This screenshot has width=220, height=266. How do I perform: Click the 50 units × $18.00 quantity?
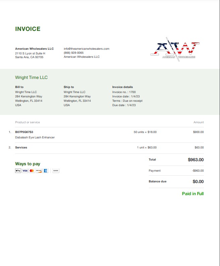pos(145,132)
